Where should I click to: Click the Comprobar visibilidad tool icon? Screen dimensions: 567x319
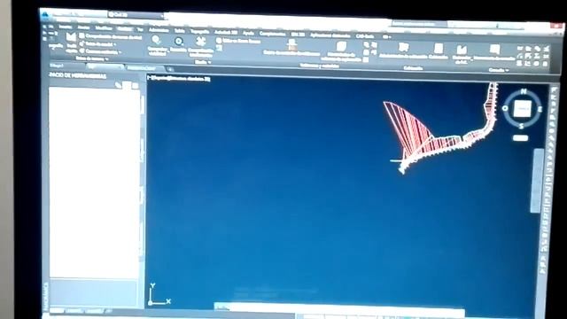click(x=157, y=40)
